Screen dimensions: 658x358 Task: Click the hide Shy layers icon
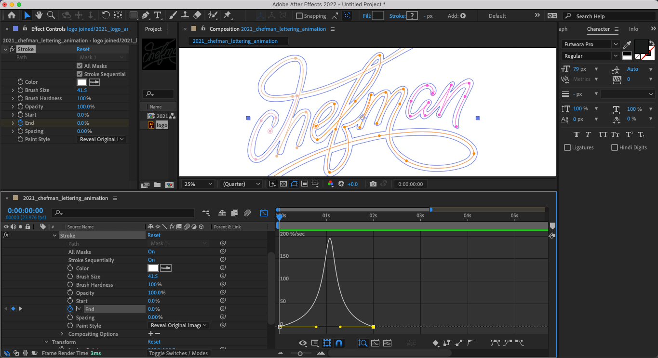pyautogui.click(x=222, y=213)
